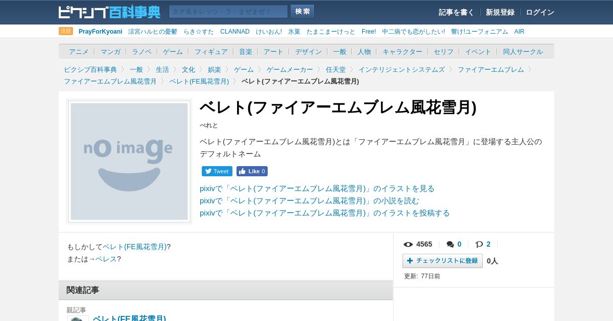Click the tag name search field

click(228, 12)
